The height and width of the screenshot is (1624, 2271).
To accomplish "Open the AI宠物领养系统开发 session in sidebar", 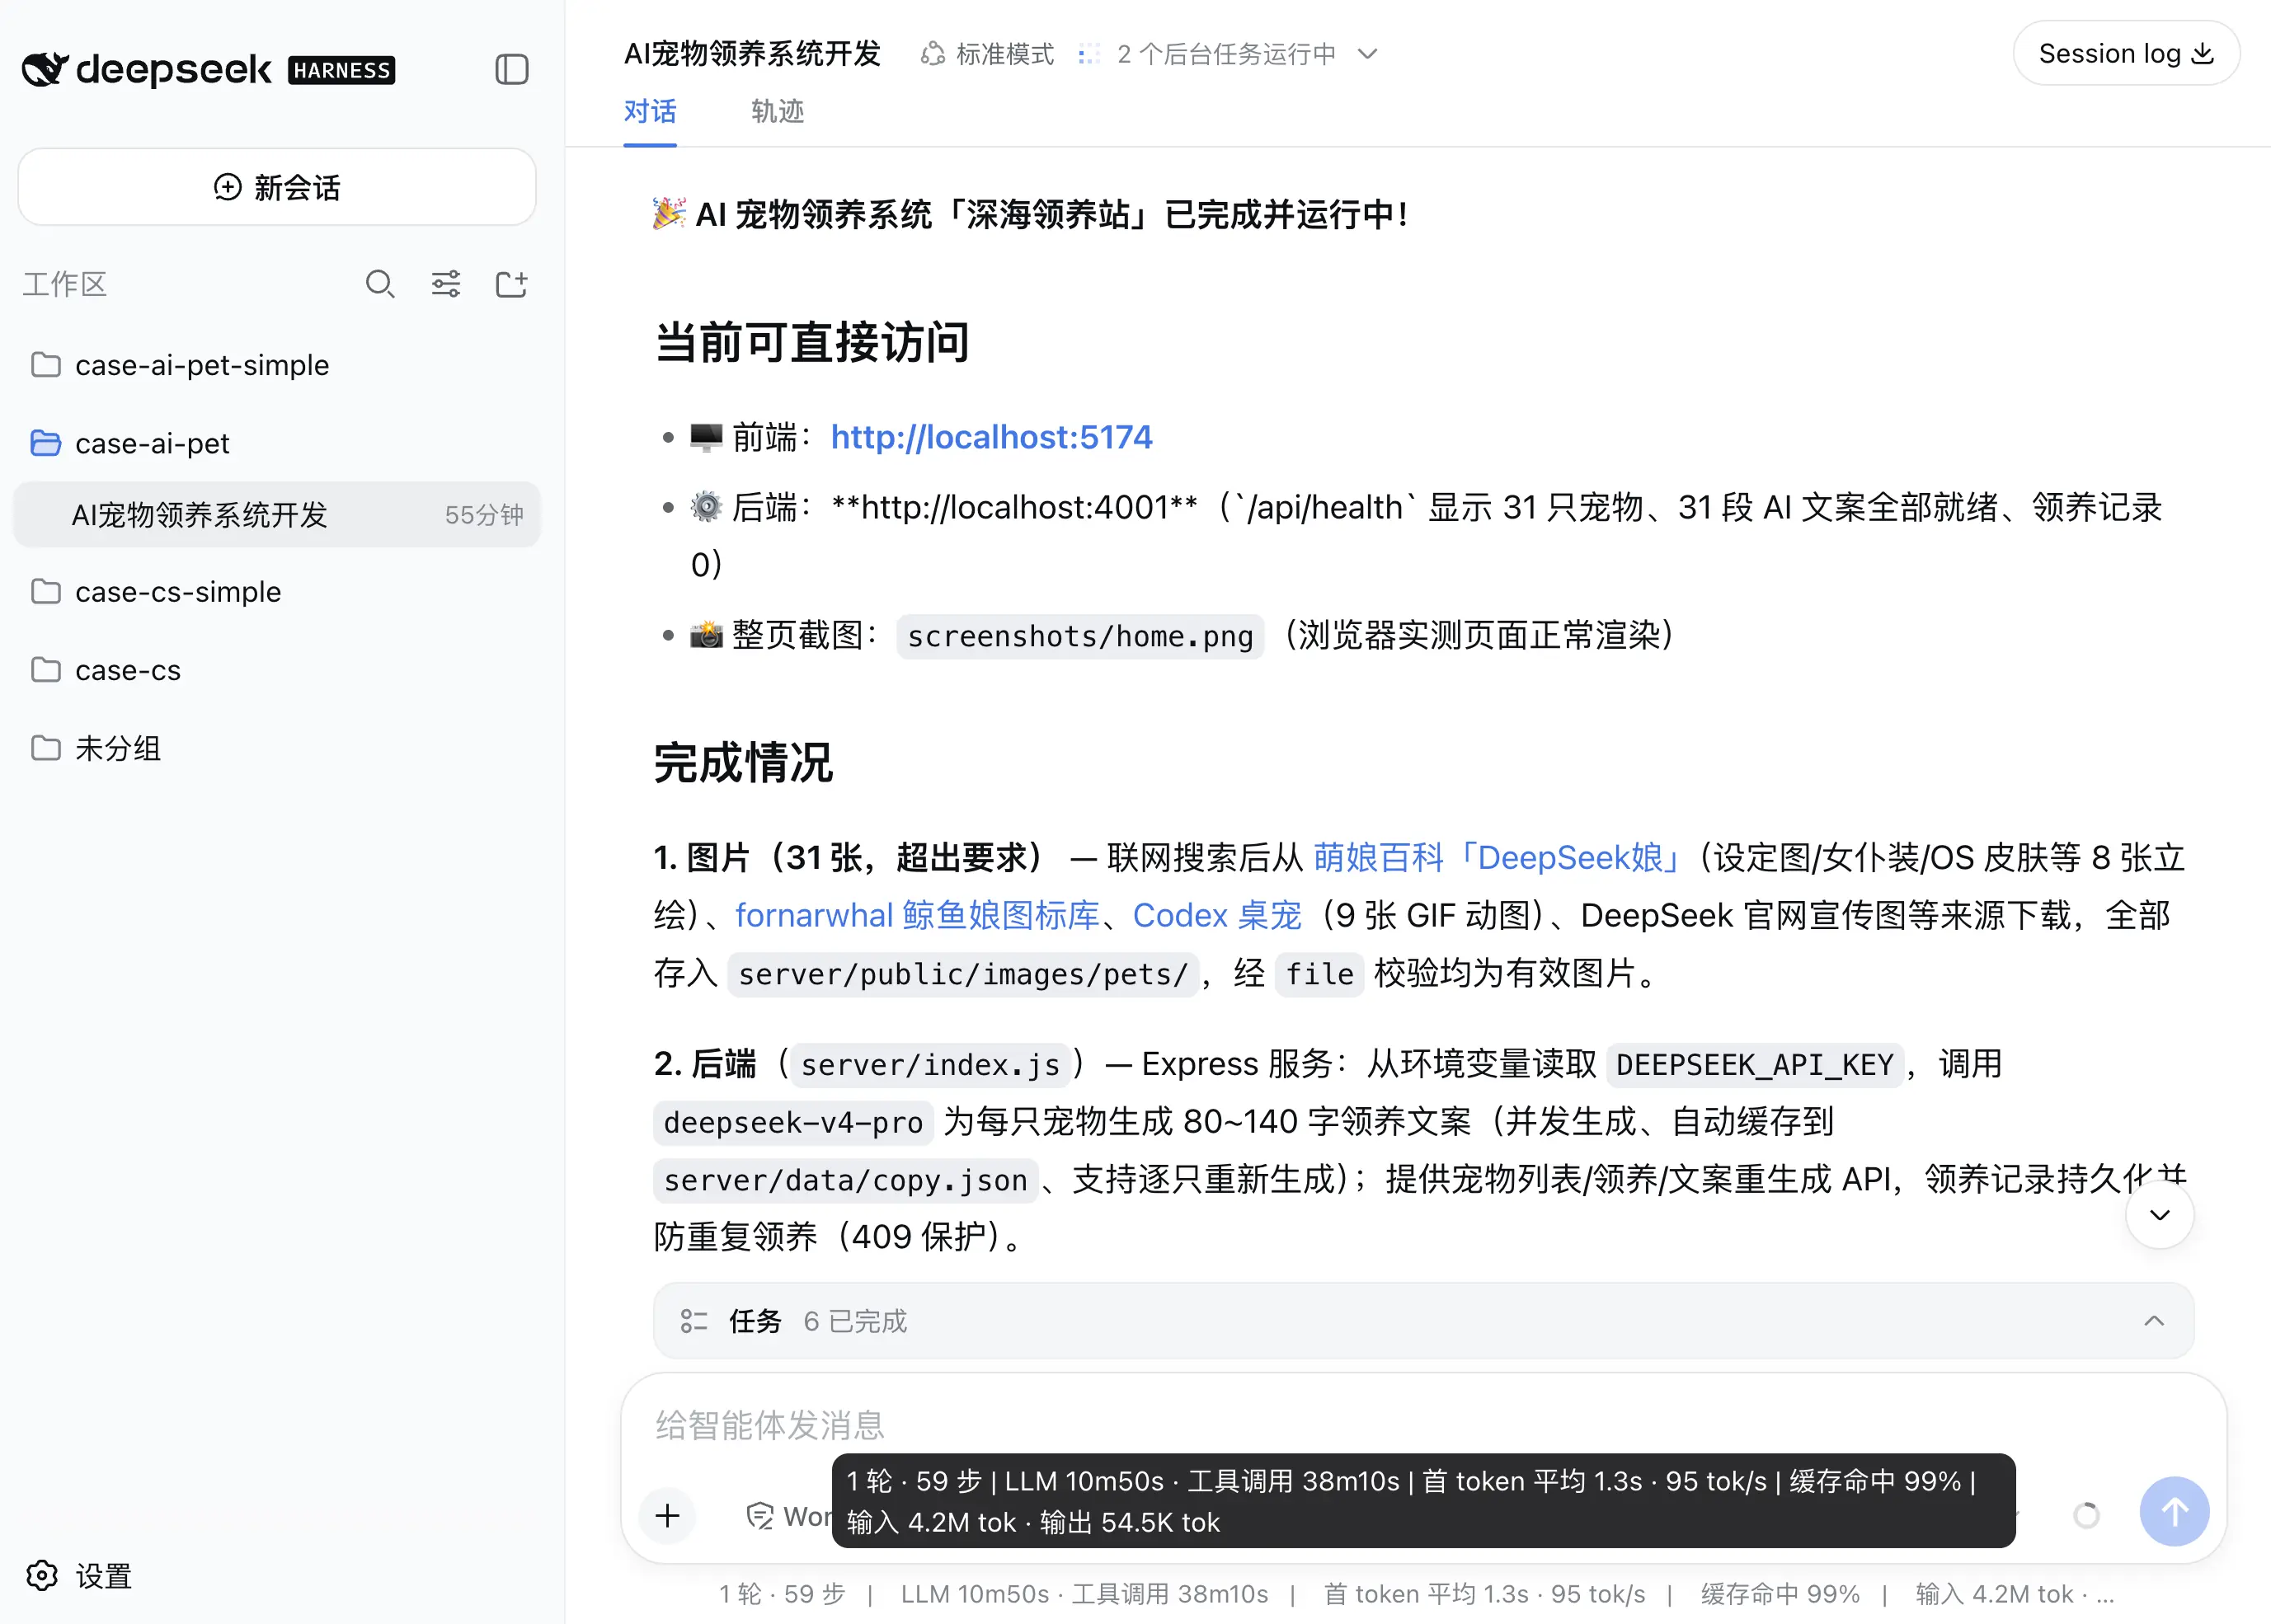I will [x=277, y=514].
